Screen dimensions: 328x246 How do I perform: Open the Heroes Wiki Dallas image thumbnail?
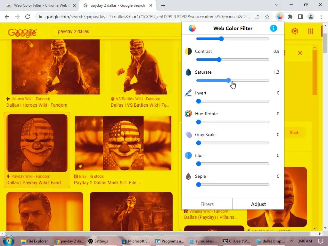[x=55, y=67]
